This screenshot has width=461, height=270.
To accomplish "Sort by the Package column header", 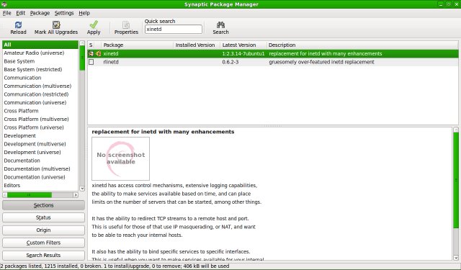I will [138, 45].
